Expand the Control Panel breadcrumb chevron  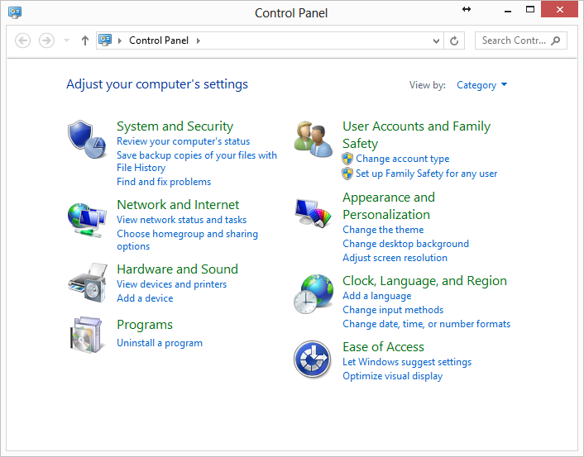[x=199, y=40]
